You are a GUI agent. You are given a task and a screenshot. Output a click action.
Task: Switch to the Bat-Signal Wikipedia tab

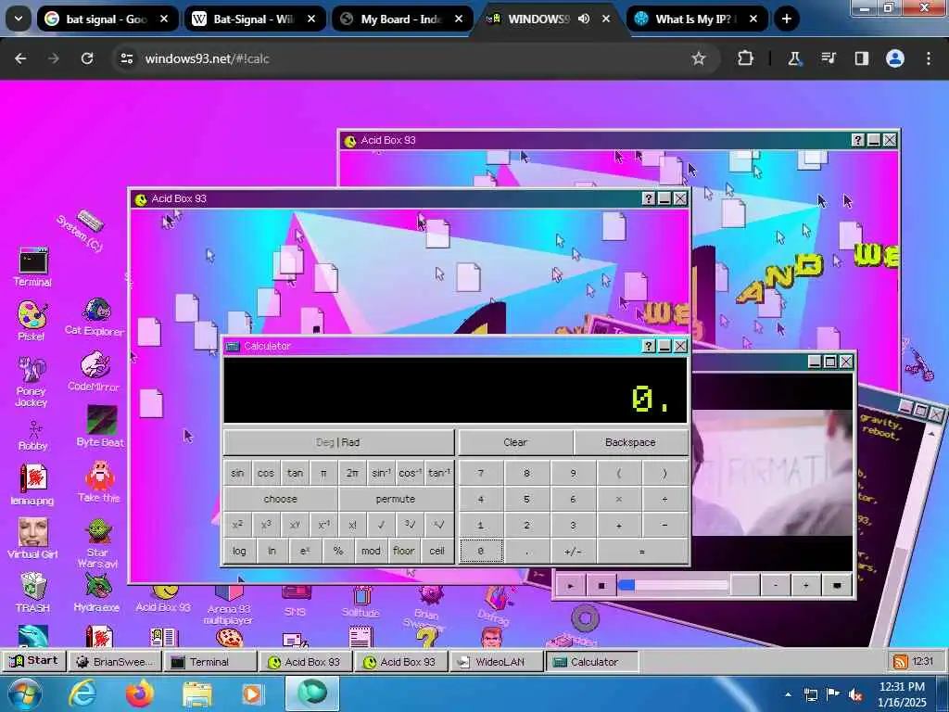pos(255,19)
